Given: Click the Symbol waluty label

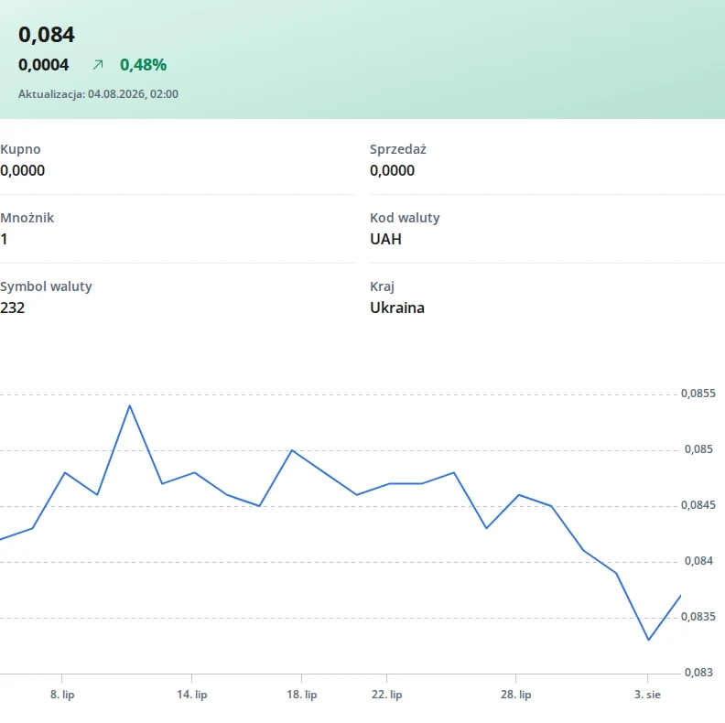Looking at the screenshot, I should point(46,286).
